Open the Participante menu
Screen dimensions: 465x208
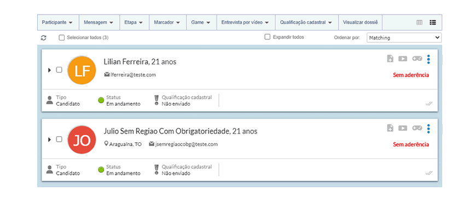pos(58,22)
